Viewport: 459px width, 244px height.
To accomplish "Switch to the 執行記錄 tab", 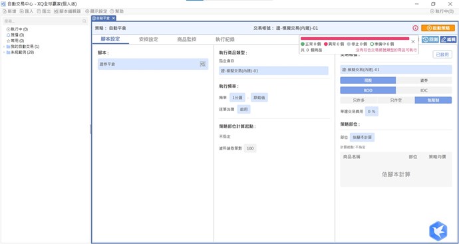I will pyautogui.click(x=225, y=39).
